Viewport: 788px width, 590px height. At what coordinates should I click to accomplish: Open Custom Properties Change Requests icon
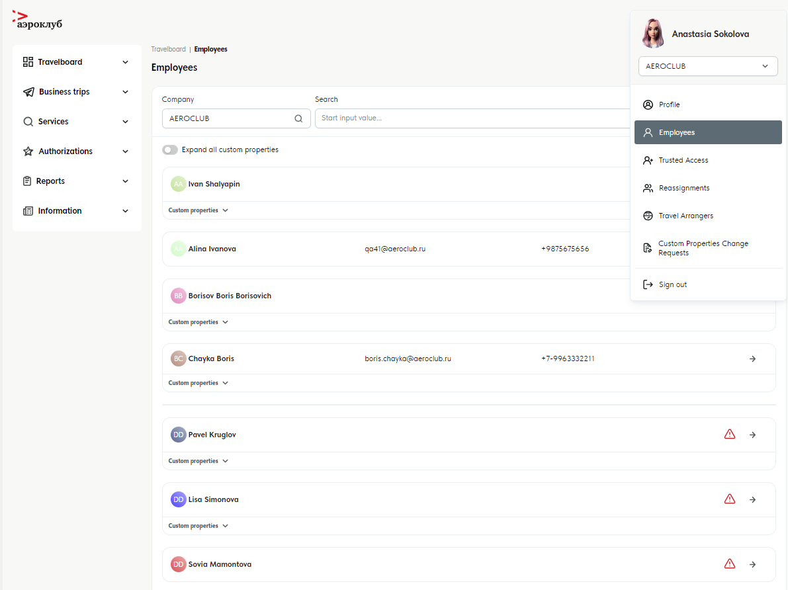(647, 247)
